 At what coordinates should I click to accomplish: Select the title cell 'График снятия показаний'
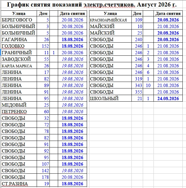[x=92, y=5]
